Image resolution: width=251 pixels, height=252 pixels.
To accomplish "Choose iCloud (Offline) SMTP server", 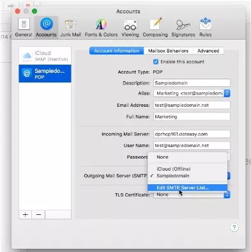I will click(x=188, y=169).
